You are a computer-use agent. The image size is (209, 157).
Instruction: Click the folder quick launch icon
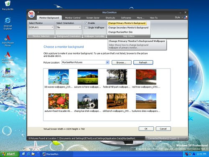33,154
